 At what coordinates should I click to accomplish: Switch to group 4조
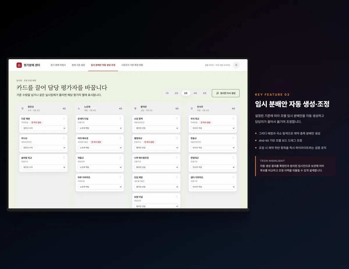point(195,93)
